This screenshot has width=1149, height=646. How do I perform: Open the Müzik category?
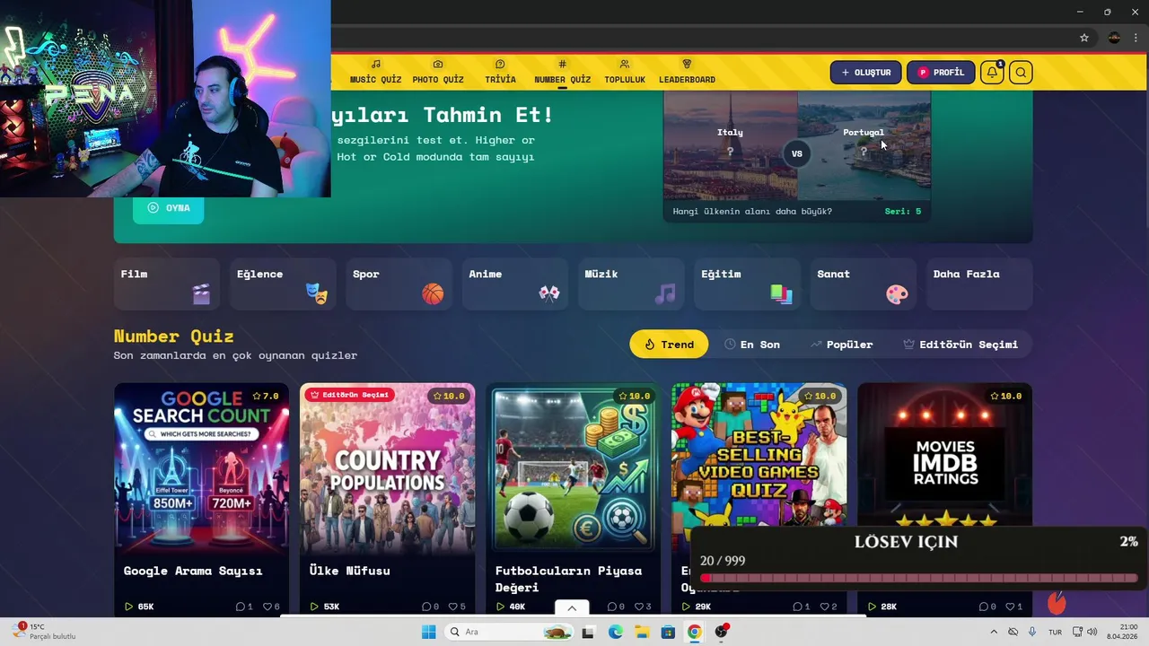point(631,284)
